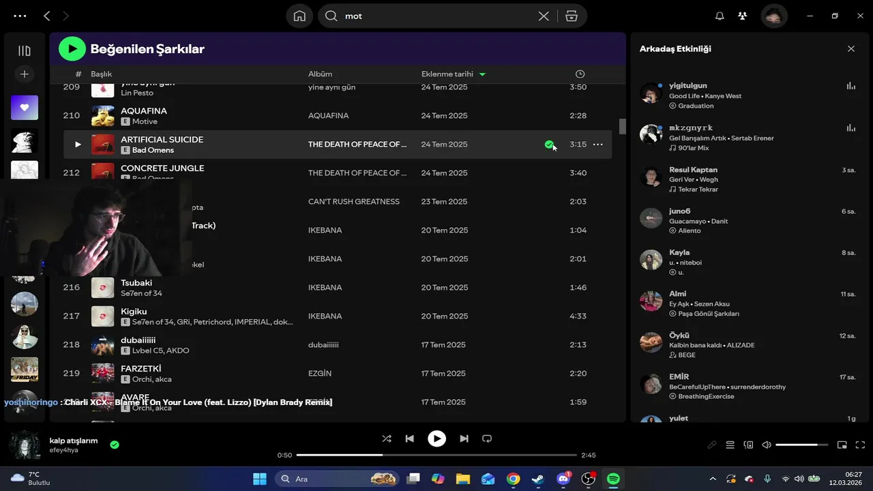873x491 pixels.
Task: Close the Arkadaş Etkinliği panel
Action: pos(850,49)
